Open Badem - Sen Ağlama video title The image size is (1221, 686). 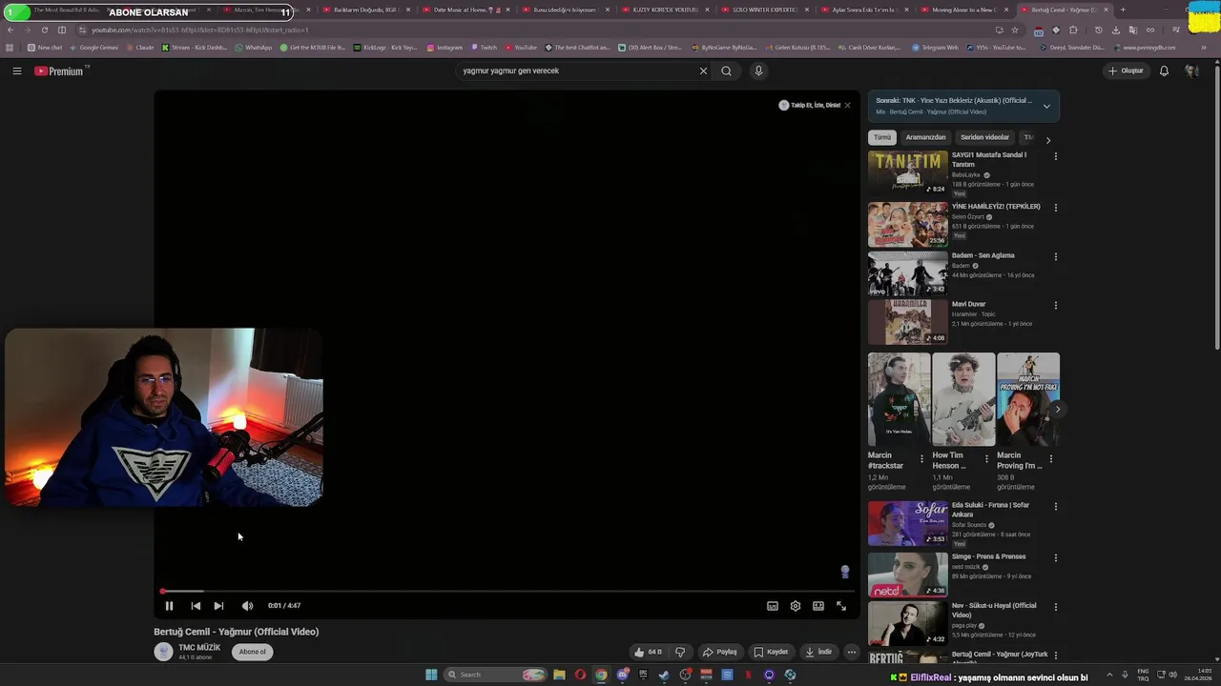[983, 255]
